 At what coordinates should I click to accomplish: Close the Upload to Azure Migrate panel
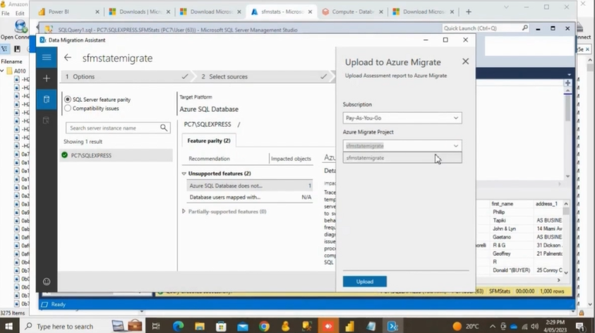465,61
